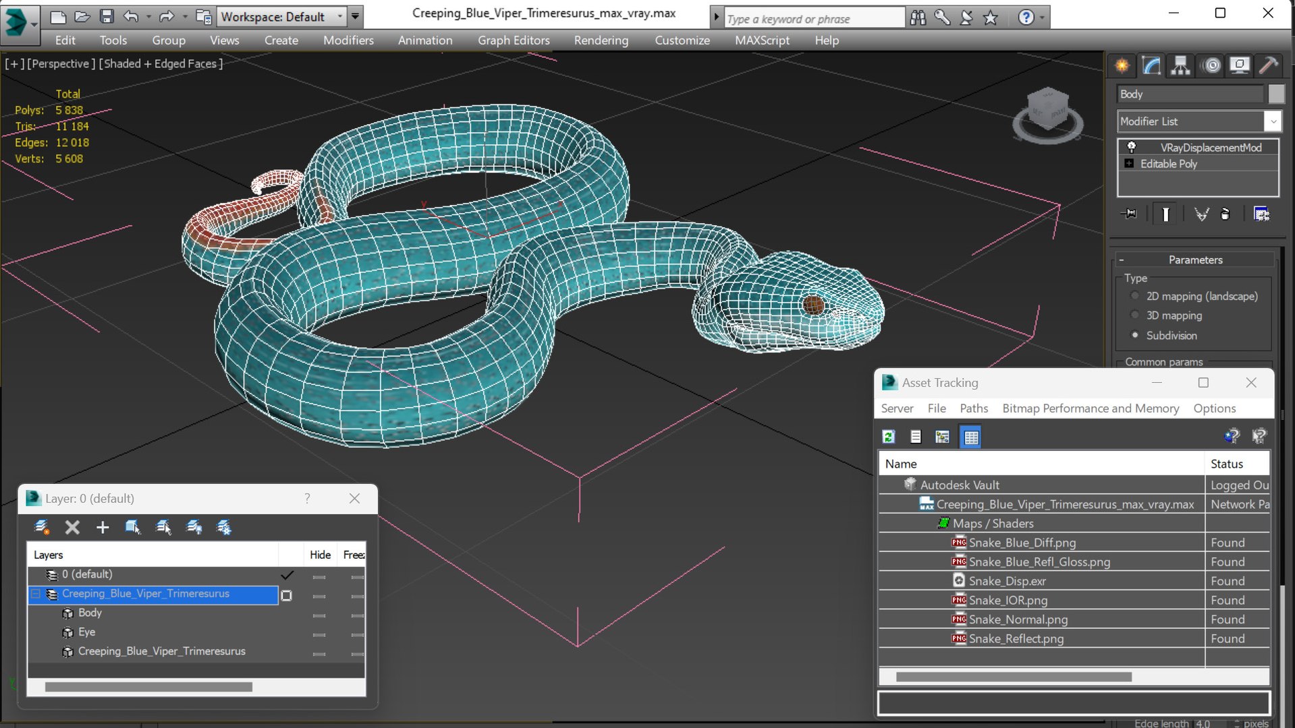Open the Rendering menu
Screen dimensions: 1295x728
pos(601,40)
